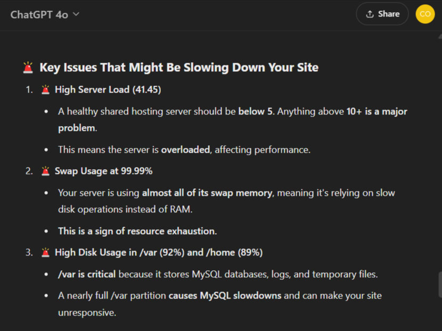Click the text 'almost all of its swap memory'
The height and width of the screenshot is (331, 442).
coord(207,193)
